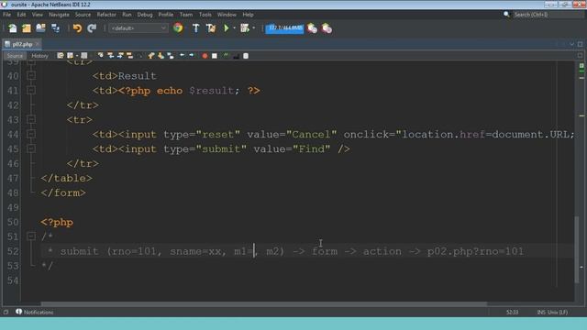Click the Uncomment icon in the editor toolbar
This screenshot has width=587, height=330.
pyautogui.click(x=236, y=56)
